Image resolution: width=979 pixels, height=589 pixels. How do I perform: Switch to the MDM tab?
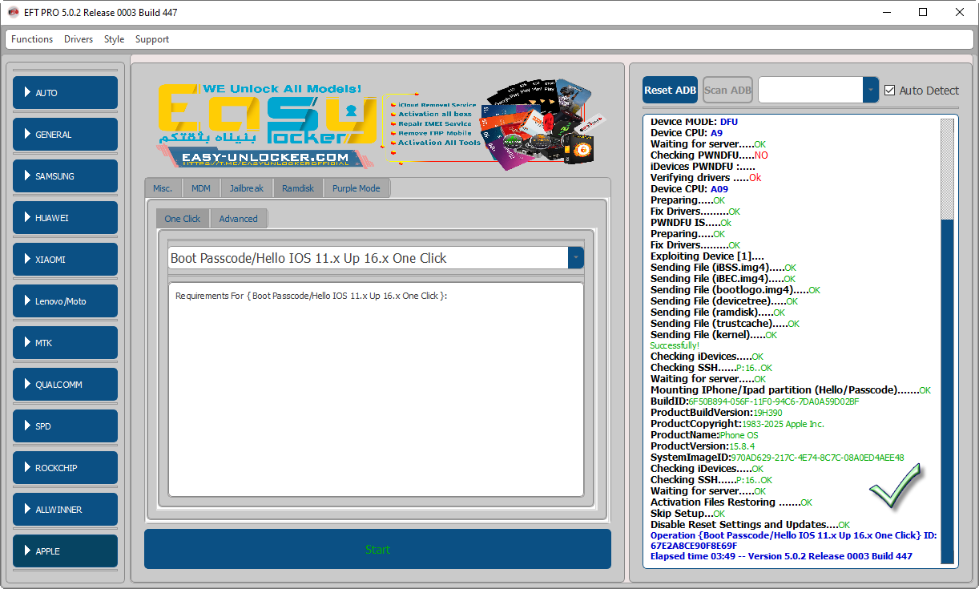(200, 188)
